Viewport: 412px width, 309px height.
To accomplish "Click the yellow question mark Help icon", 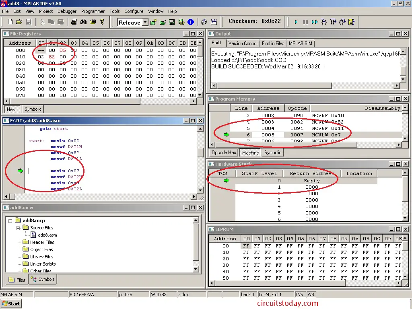I will tap(102, 22).
